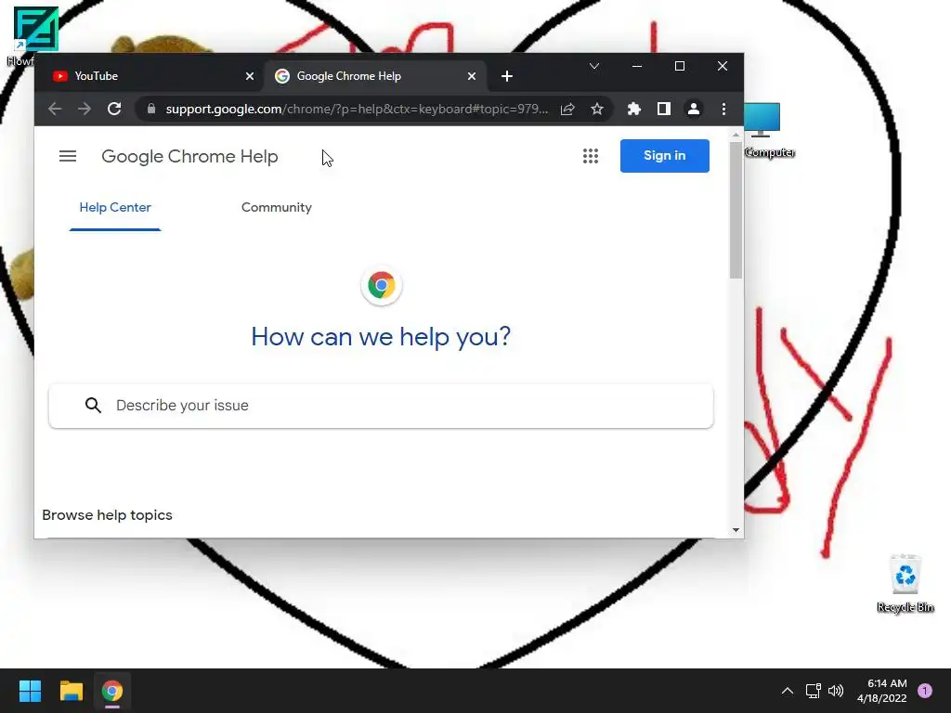Open the Chrome three-dot menu
Screen dimensions: 951x713
723,110
